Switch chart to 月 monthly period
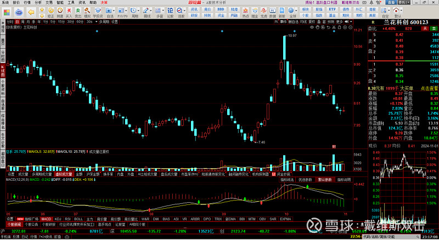The width and height of the screenshot is (439, 240). (29, 22)
